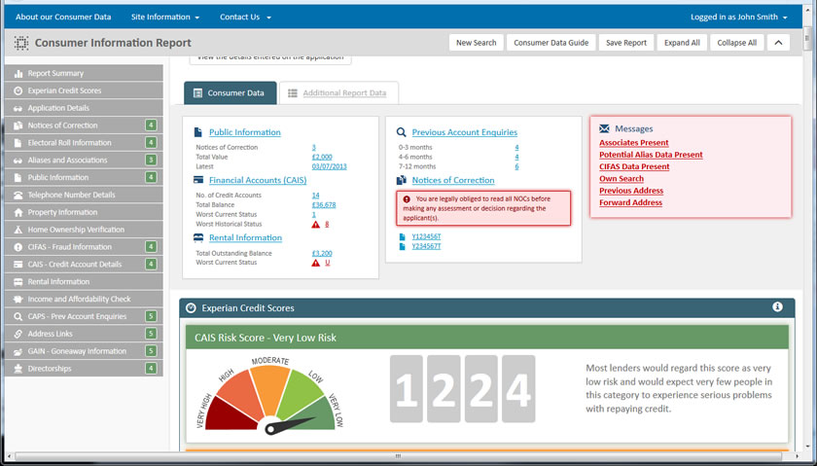This screenshot has width=817, height=466.
Task: Click the Messages envelope icon
Action: pos(604,128)
